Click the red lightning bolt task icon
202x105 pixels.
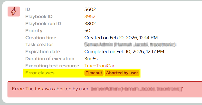pos(14,12)
